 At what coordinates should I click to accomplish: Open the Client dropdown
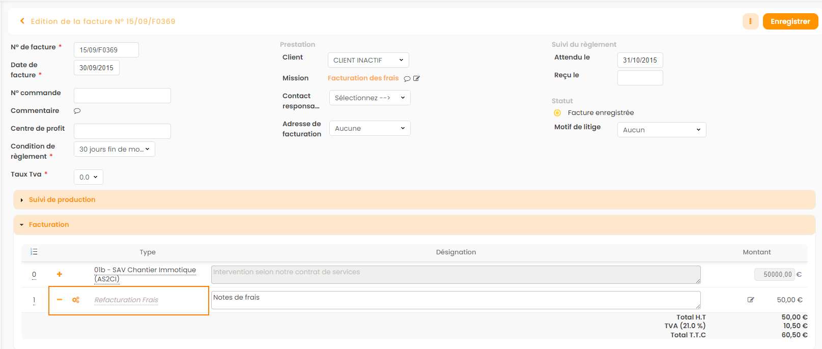[368, 60]
